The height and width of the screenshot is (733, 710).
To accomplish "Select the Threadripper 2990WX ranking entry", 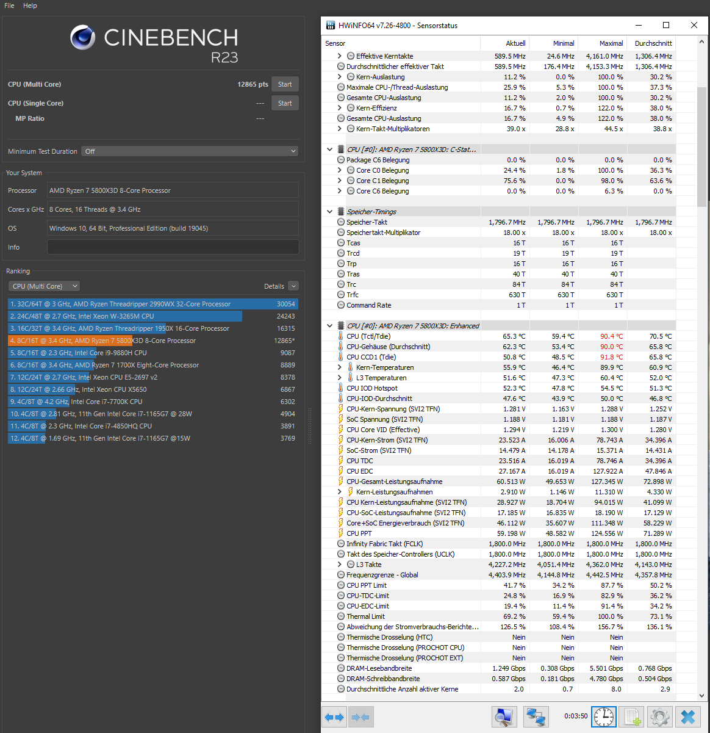I will tap(153, 304).
